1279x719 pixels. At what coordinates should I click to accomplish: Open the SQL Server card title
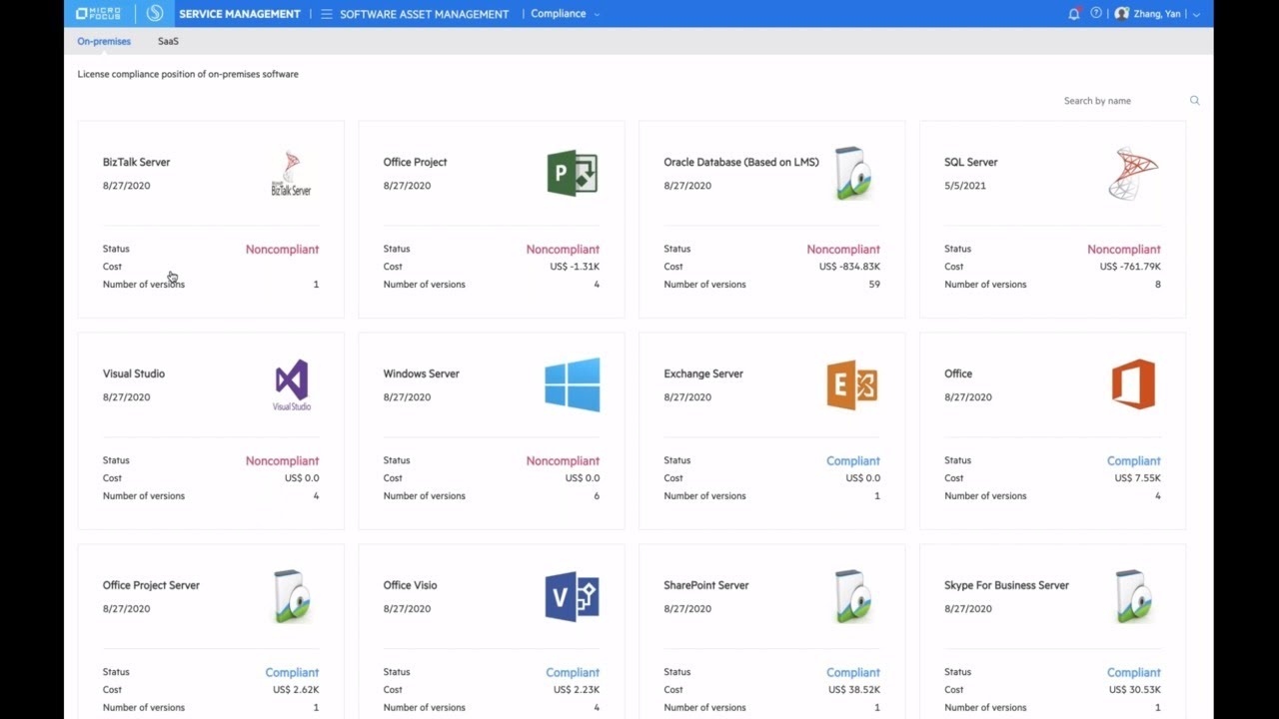[x=970, y=162]
